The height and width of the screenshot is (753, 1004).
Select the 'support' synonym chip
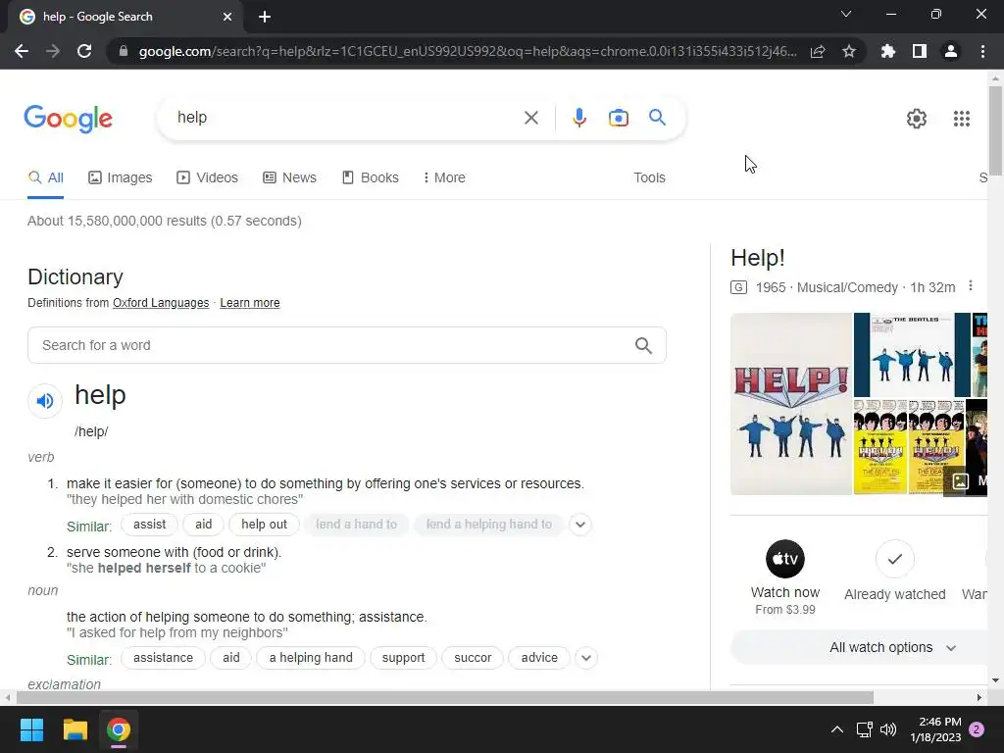(x=403, y=658)
